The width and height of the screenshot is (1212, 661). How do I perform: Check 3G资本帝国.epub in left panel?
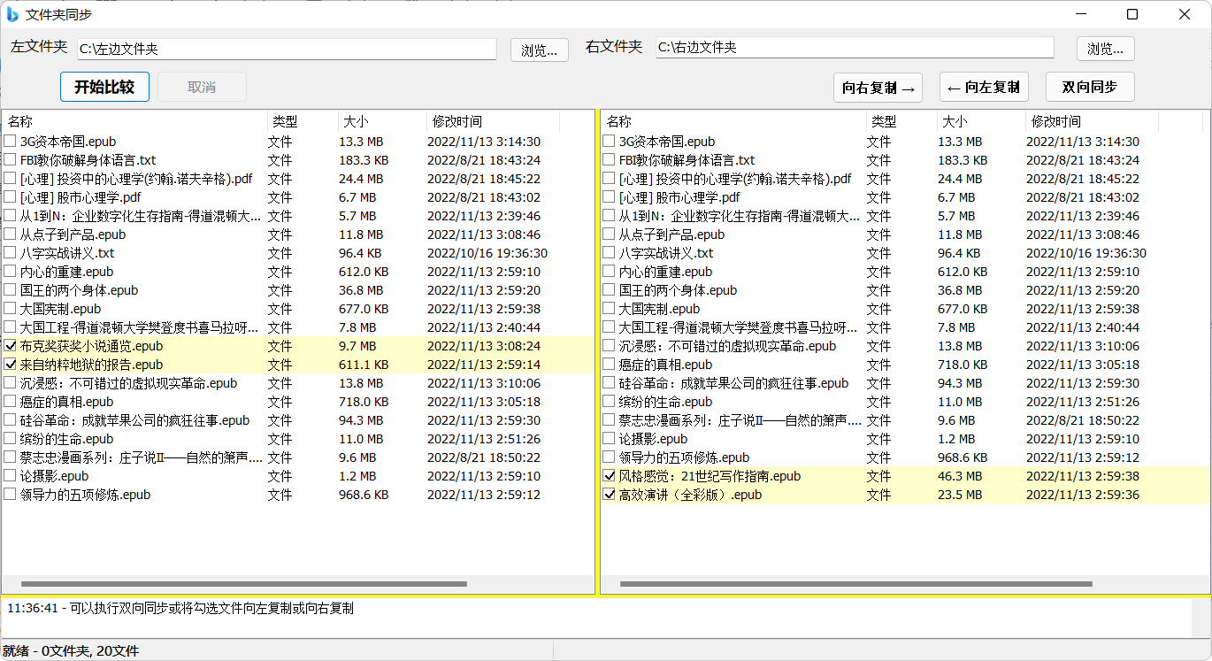(10, 142)
